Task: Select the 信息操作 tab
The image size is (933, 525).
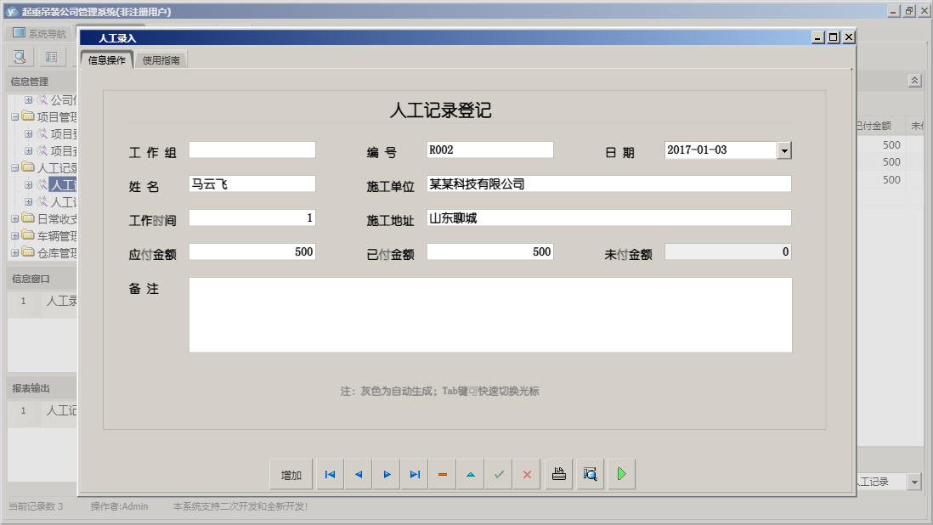Action: [105, 59]
